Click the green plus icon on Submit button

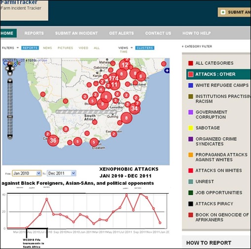pos(223,12)
